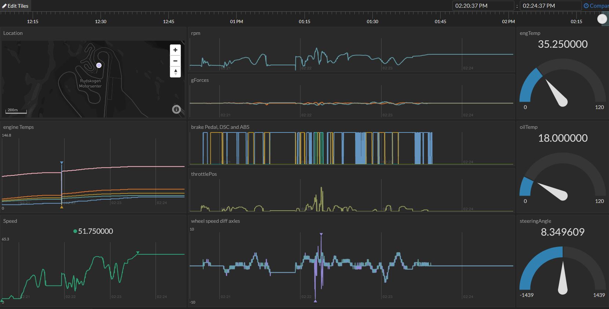The width and height of the screenshot is (609, 309).
Task: Click the -1439 label on steeringAngle gauge
Action: [526, 295]
